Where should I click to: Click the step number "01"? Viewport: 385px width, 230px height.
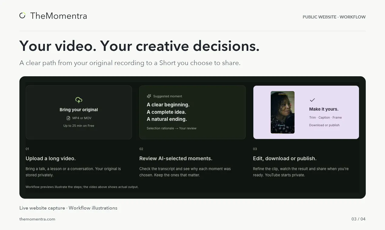(27, 149)
